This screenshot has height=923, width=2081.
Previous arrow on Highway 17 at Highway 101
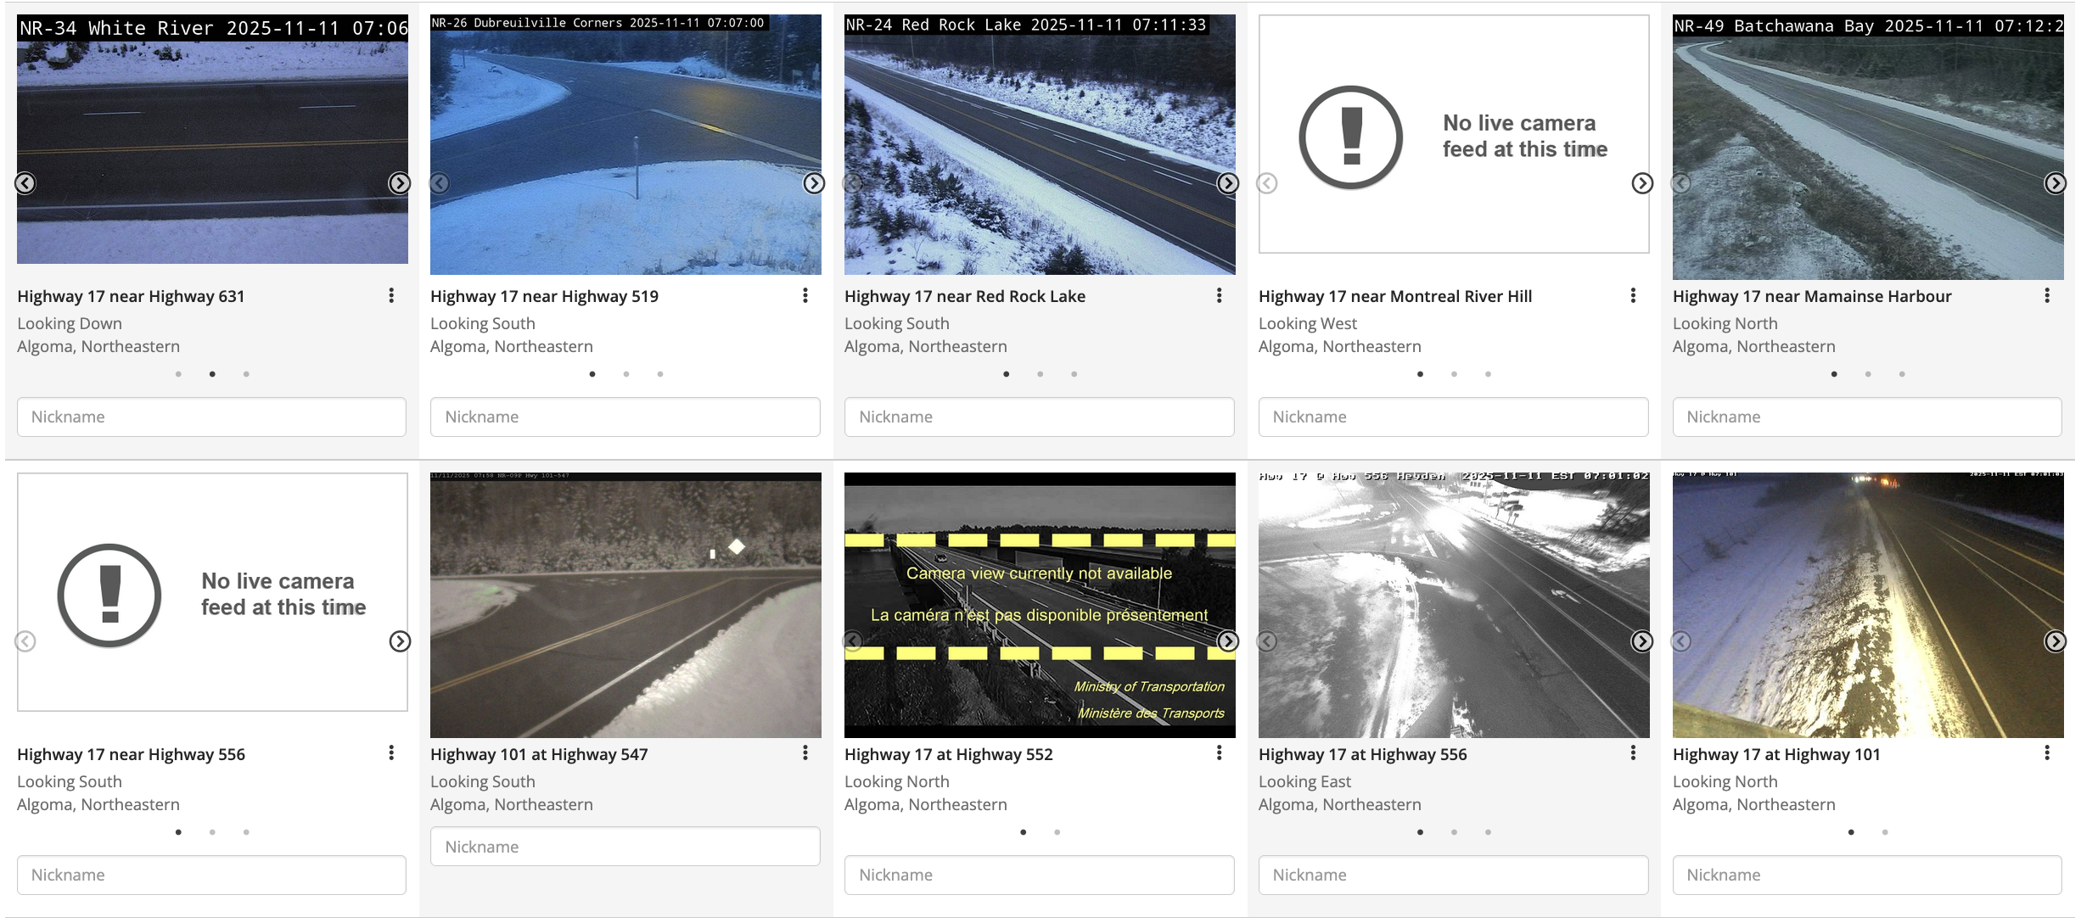tap(1681, 641)
